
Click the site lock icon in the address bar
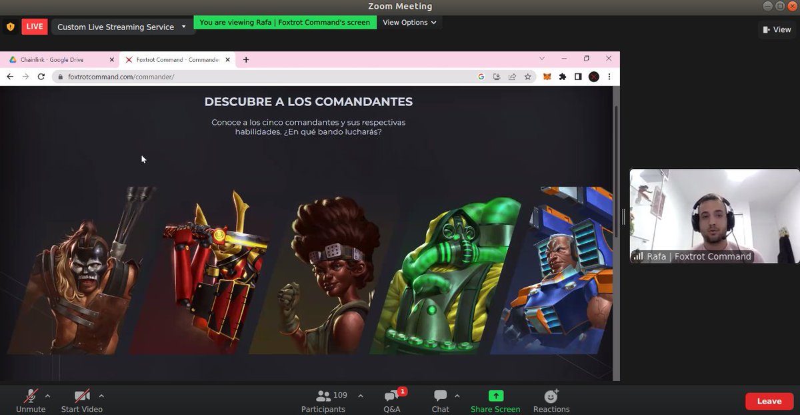pyautogui.click(x=61, y=77)
